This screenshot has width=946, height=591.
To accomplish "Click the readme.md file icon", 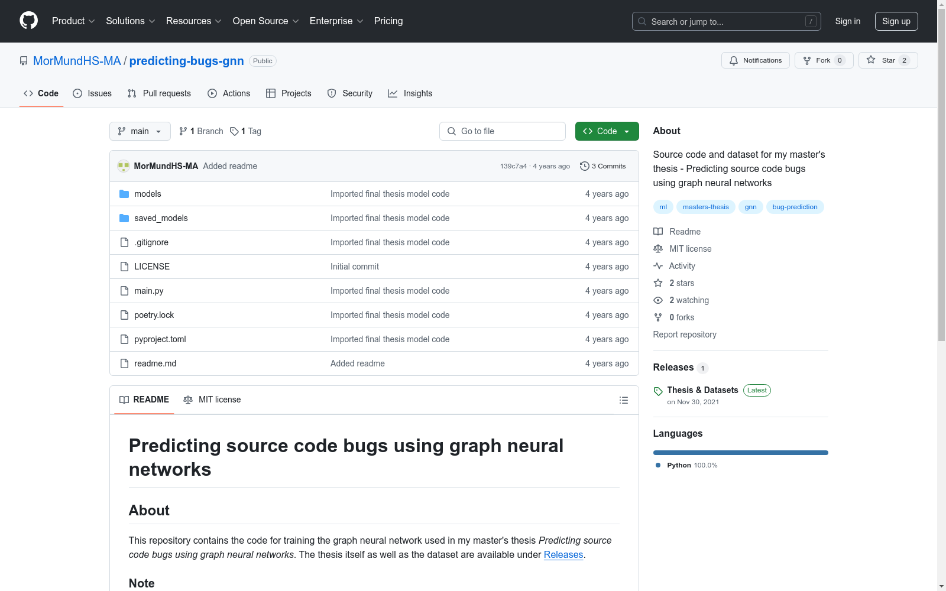I will click(124, 363).
